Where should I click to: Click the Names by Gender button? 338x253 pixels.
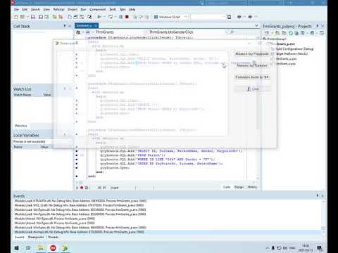point(252,65)
